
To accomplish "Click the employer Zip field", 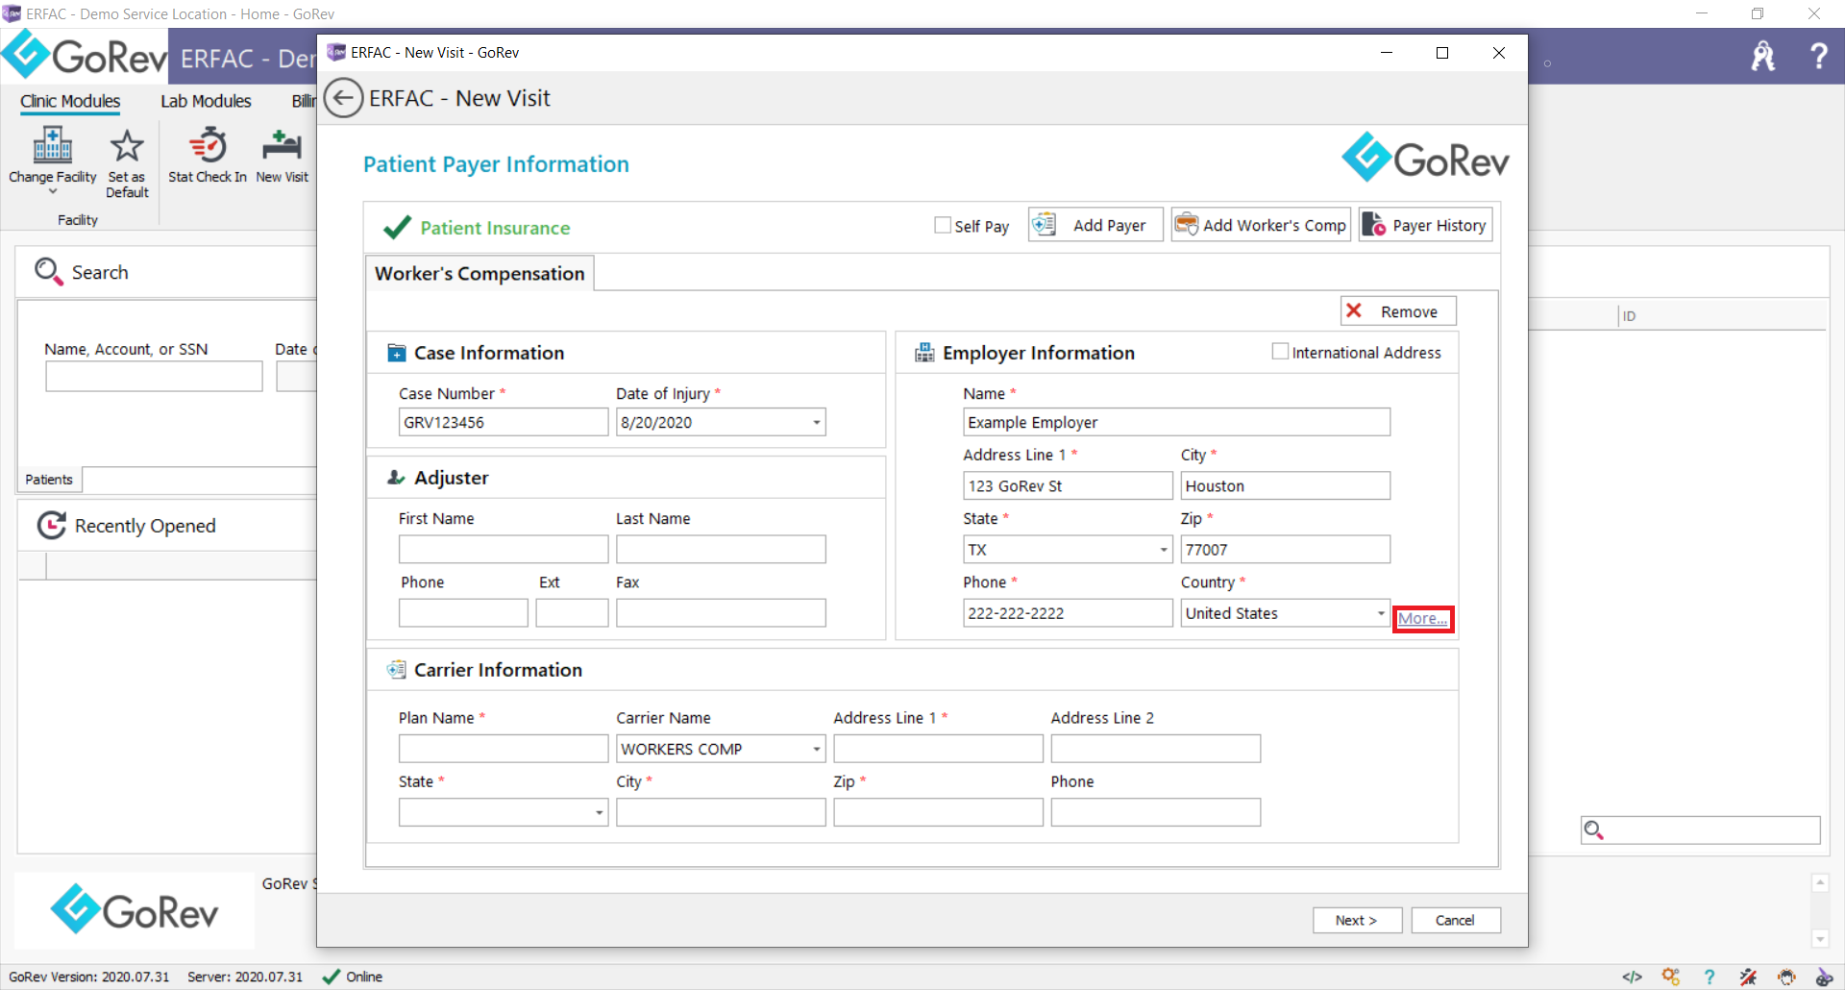I will pos(1285,550).
